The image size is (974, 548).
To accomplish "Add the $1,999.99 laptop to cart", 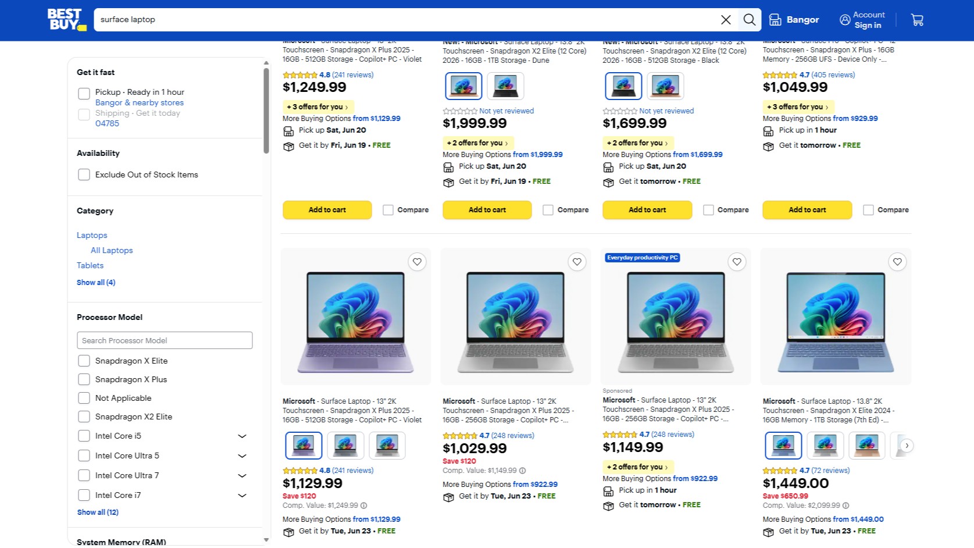I will 487,210.
